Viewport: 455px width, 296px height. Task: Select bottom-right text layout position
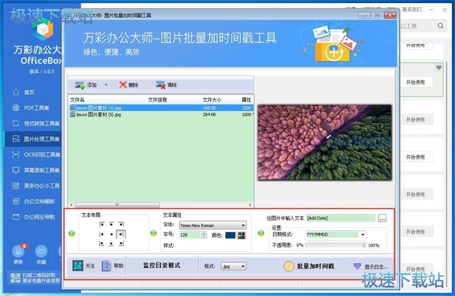pyautogui.click(x=121, y=244)
